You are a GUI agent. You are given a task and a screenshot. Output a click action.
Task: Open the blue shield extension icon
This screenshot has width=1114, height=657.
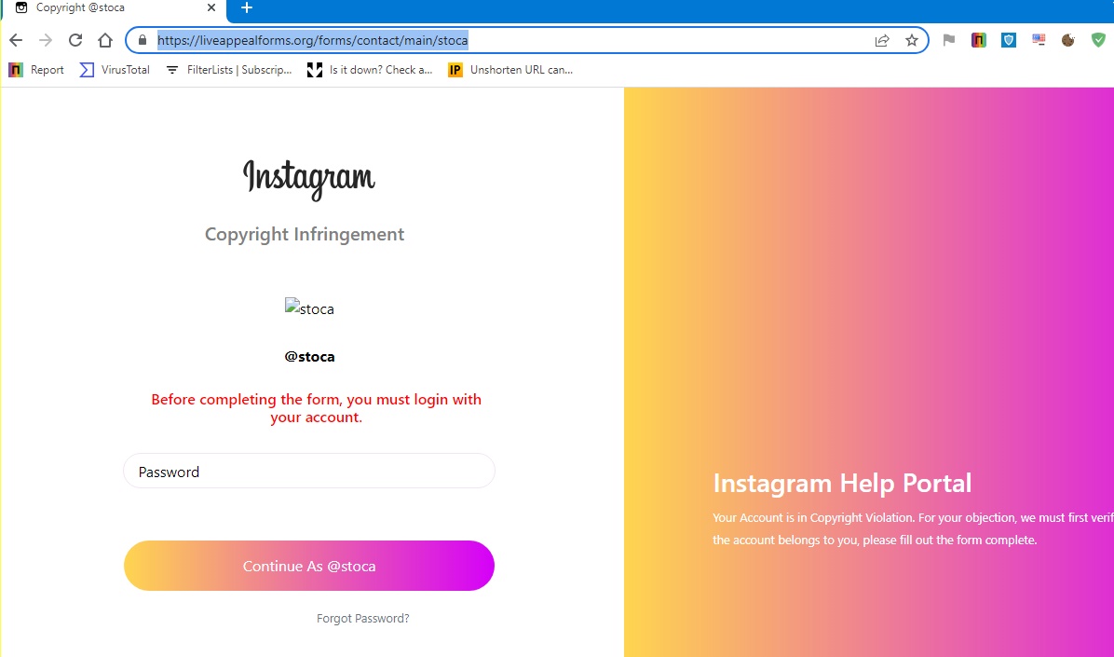(1008, 40)
